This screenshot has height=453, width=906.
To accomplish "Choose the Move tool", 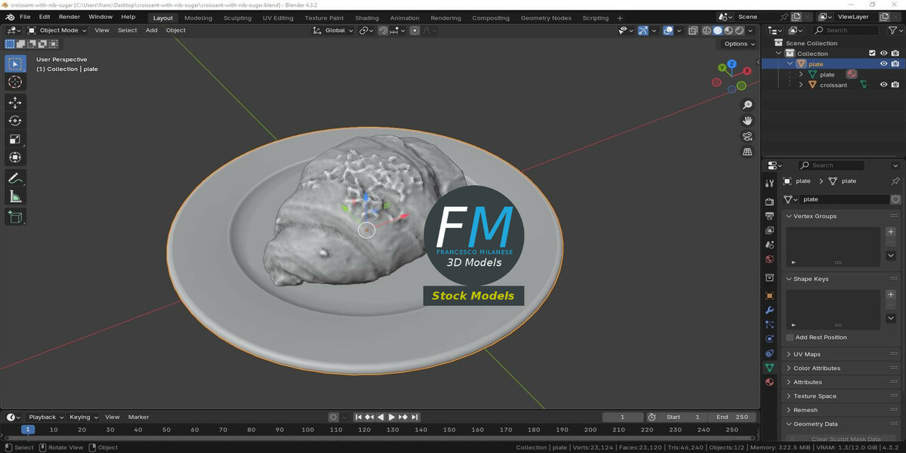I will (x=15, y=103).
